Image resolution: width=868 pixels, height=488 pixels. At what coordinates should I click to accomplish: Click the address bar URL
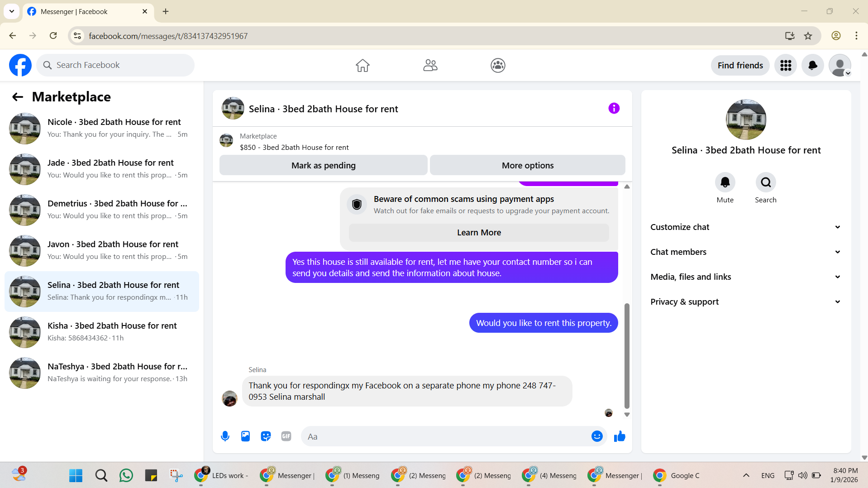(168, 36)
